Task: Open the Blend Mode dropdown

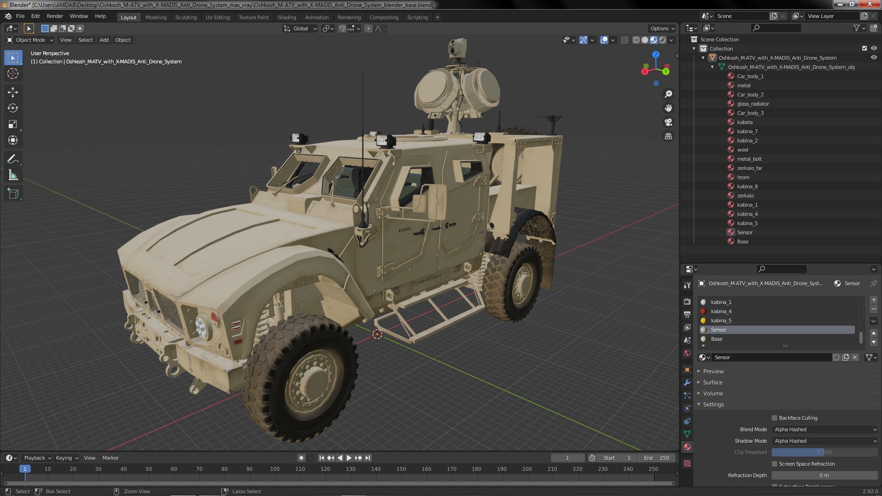Action: click(x=825, y=429)
